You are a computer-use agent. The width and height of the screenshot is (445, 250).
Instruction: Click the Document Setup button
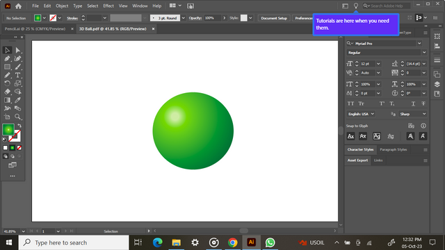point(274,18)
